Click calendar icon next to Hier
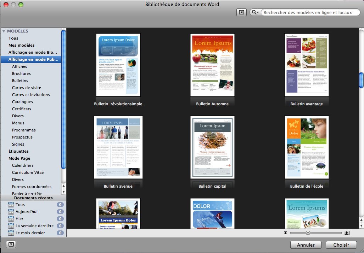Image resolution: width=364 pixels, height=253 pixels. [11, 219]
